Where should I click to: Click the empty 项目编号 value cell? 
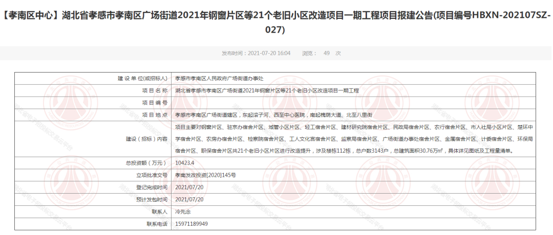click(x=353, y=103)
